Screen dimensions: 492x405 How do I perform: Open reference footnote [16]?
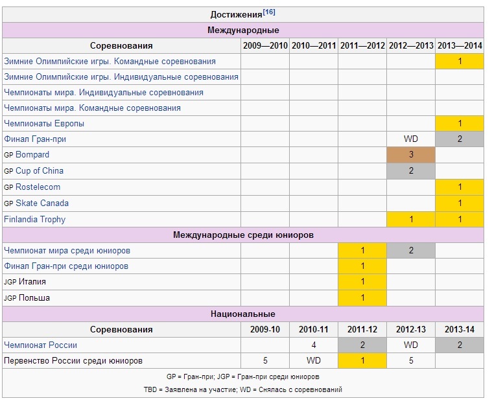point(269,12)
